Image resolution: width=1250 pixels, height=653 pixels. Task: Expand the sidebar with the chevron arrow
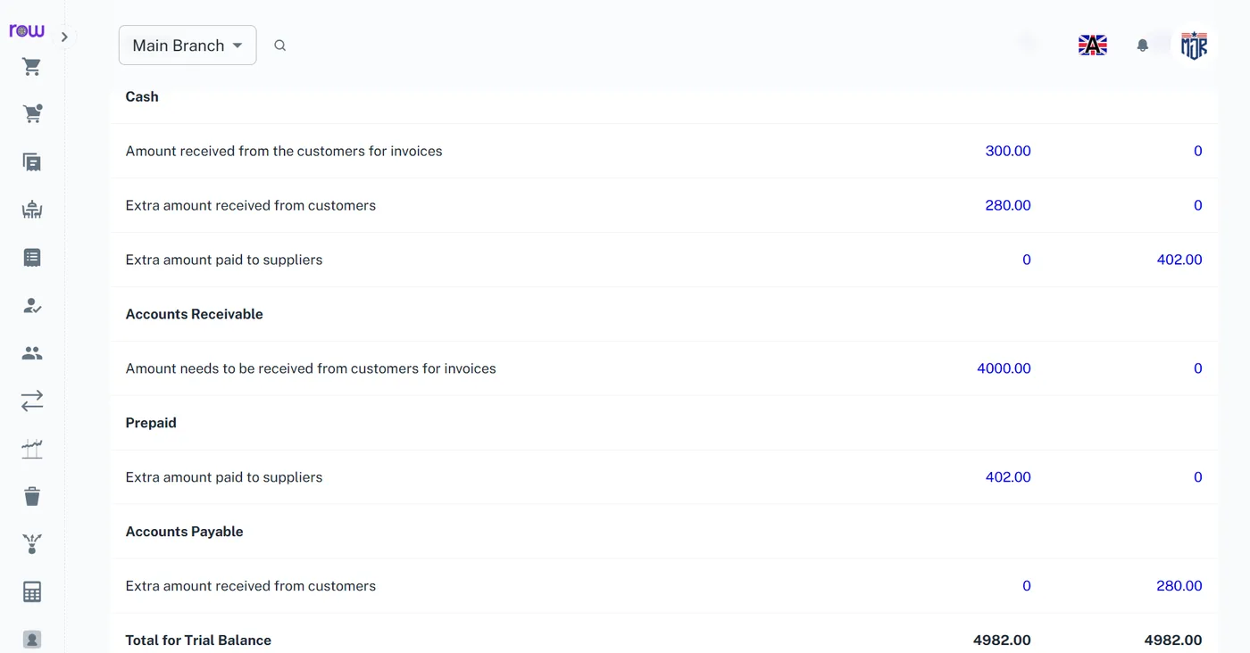64,37
